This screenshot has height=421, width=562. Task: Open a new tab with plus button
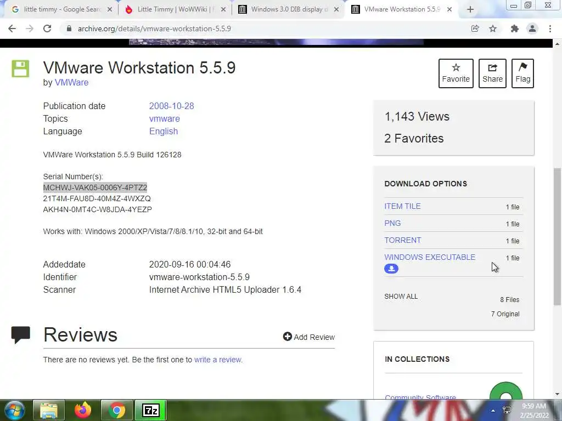tap(470, 10)
